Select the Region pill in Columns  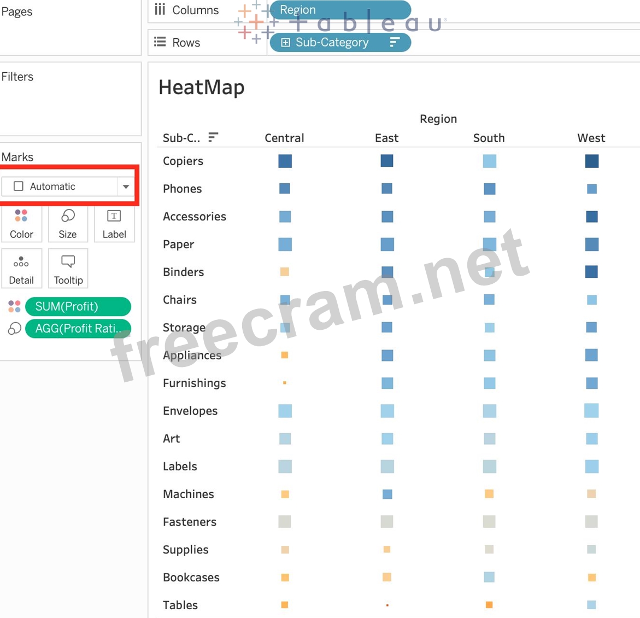pos(340,10)
